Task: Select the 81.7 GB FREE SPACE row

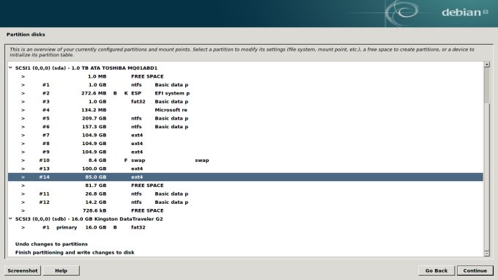Action: [x=245, y=185]
